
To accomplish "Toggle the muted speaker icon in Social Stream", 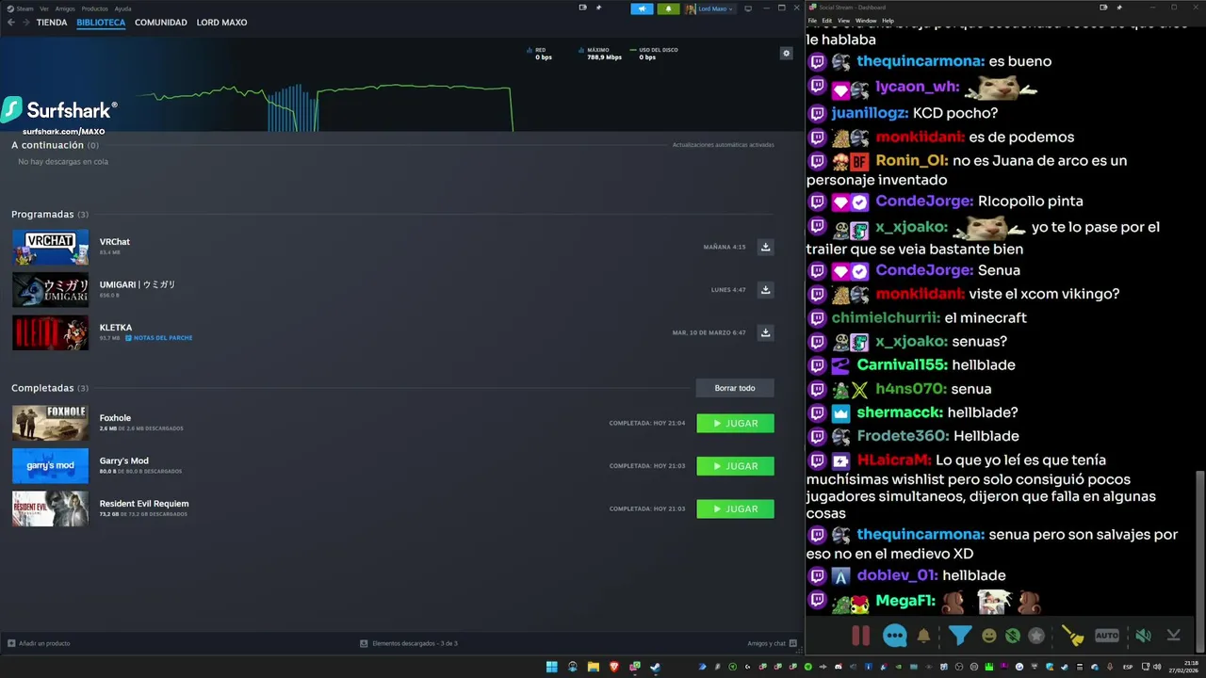I will pyautogui.click(x=1143, y=636).
